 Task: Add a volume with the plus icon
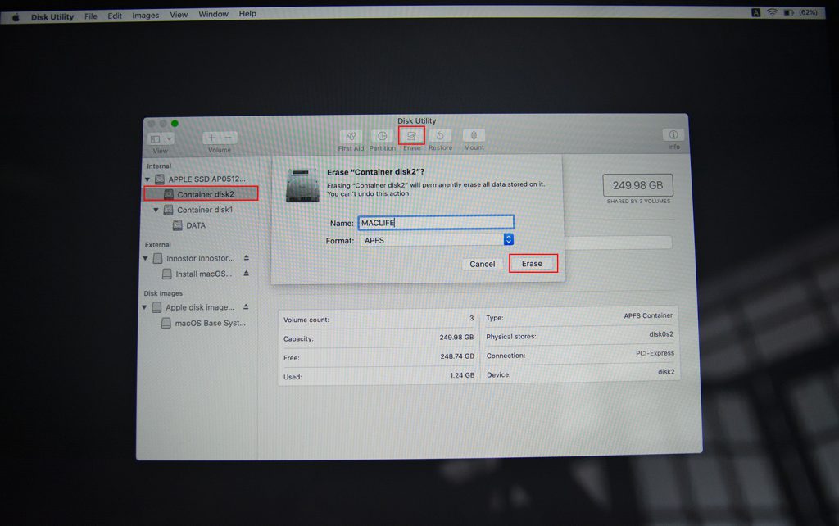pos(211,136)
